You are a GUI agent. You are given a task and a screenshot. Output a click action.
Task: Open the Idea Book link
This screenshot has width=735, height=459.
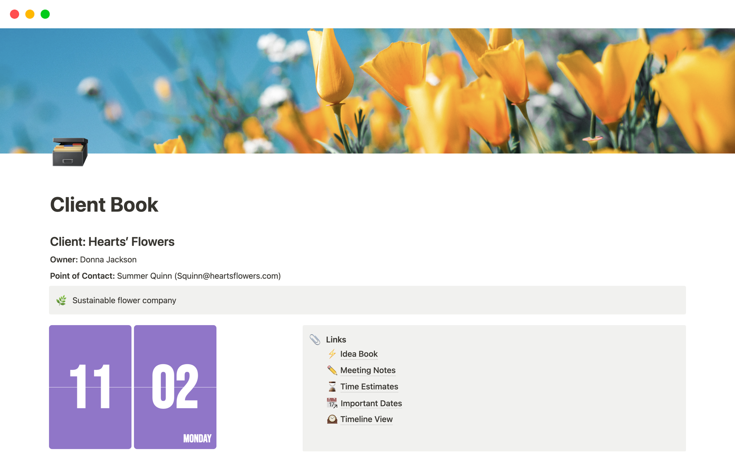tap(359, 354)
